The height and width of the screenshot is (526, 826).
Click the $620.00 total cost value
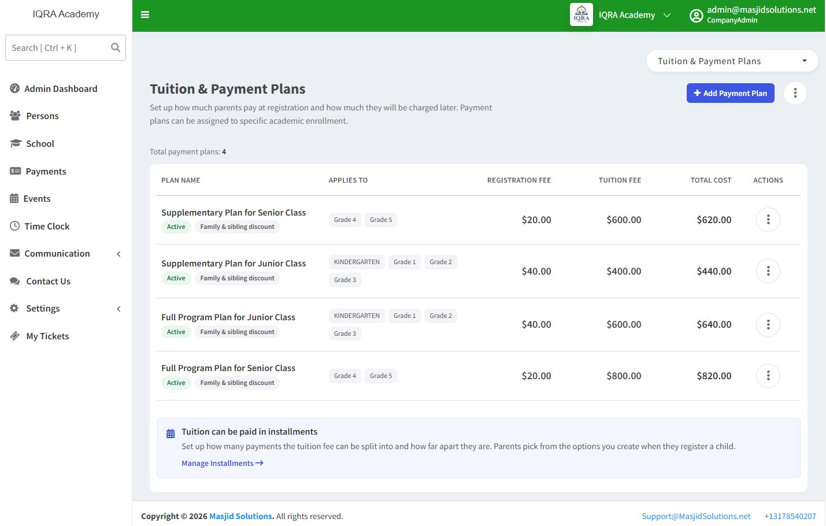[x=714, y=220]
